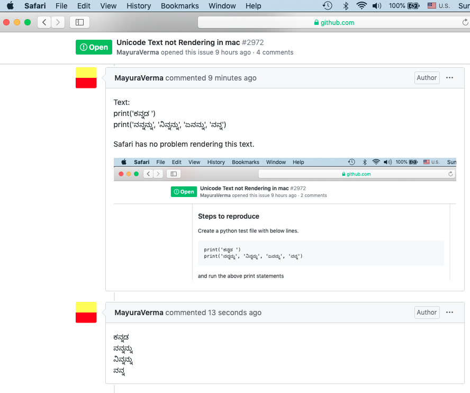The height and width of the screenshot is (393, 470).
Task: Click the Bluetooth status icon
Action: pyautogui.click(x=346, y=6)
